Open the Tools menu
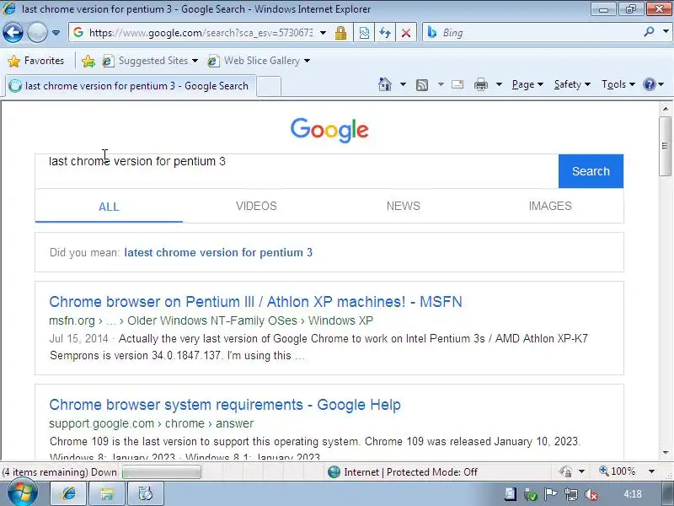The height and width of the screenshot is (506, 674). click(x=618, y=84)
